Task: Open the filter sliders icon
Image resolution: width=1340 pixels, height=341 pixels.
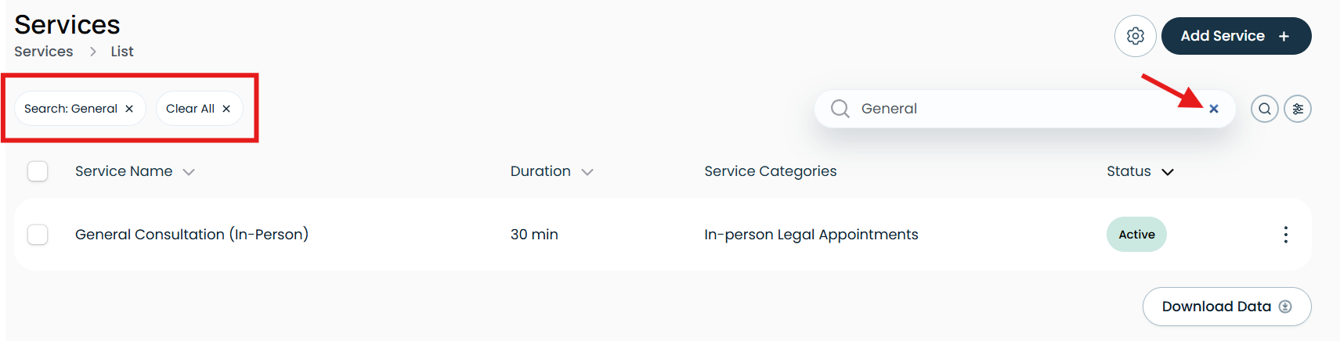Action: [1298, 109]
